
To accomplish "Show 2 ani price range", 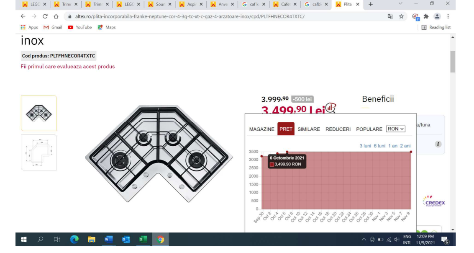I will [x=405, y=146].
